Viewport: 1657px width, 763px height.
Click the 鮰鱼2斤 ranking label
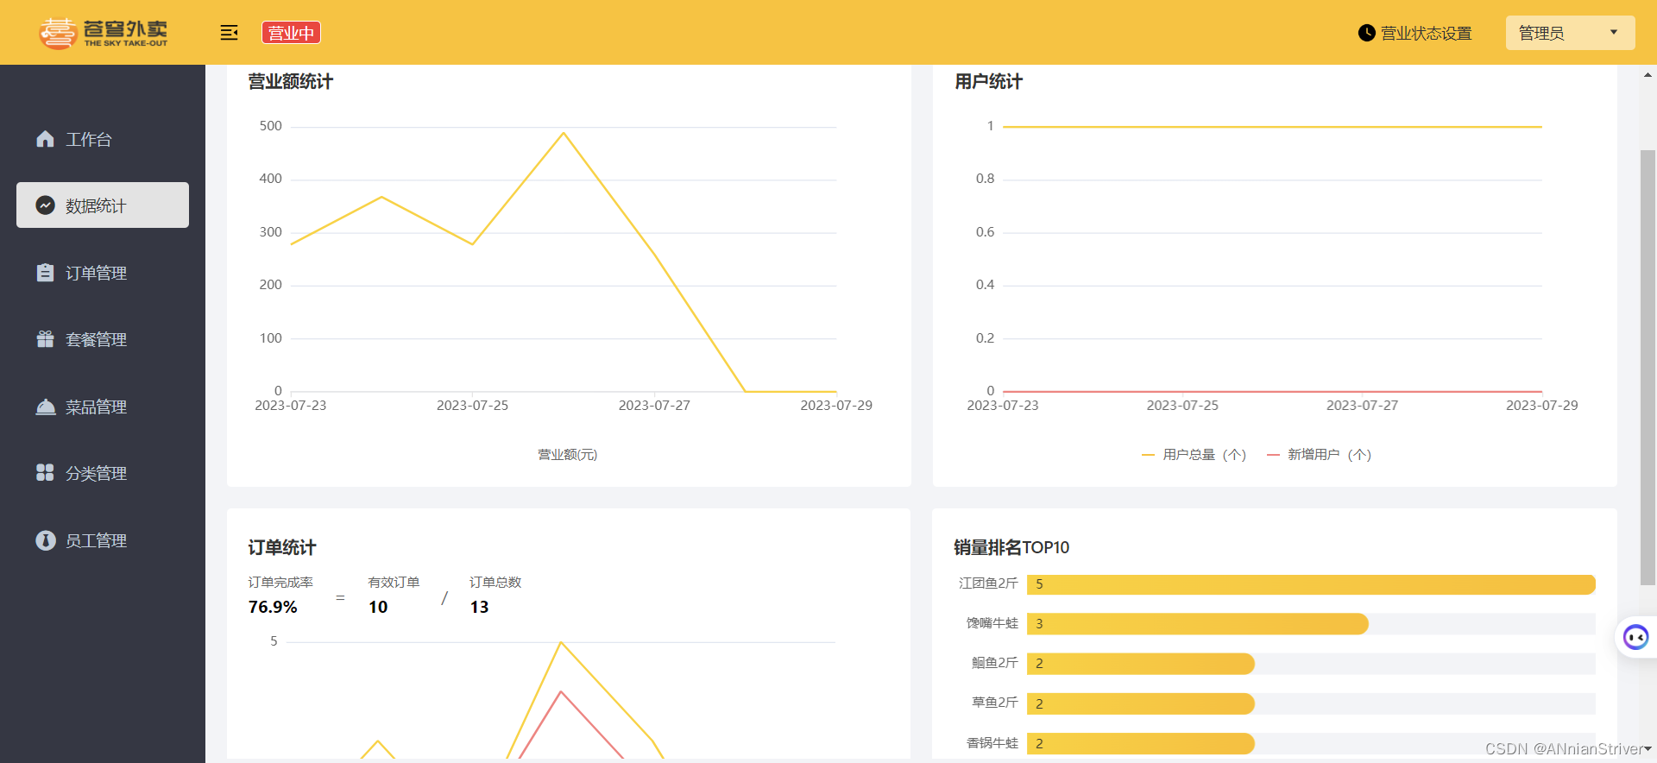tap(995, 663)
